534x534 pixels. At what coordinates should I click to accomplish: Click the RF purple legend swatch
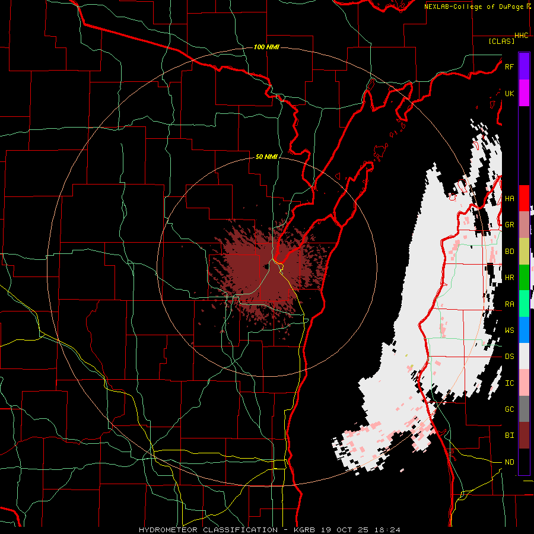point(524,66)
